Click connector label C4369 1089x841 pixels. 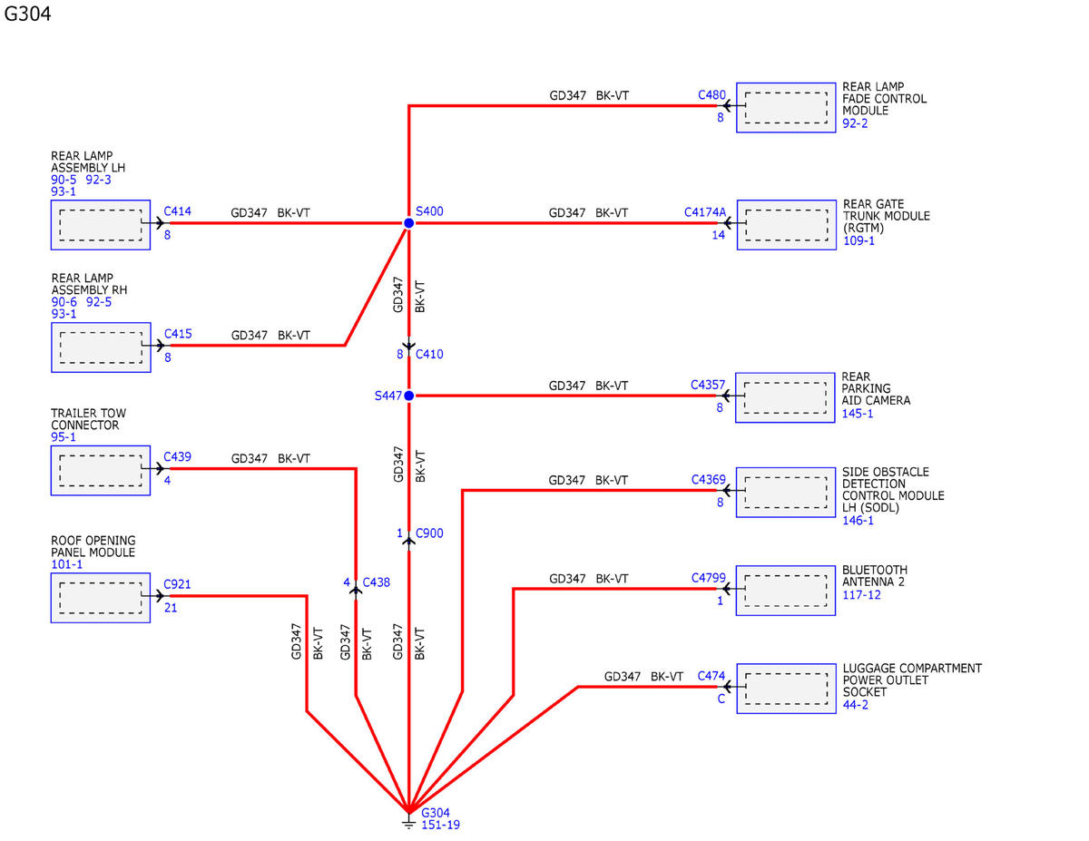(708, 479)
